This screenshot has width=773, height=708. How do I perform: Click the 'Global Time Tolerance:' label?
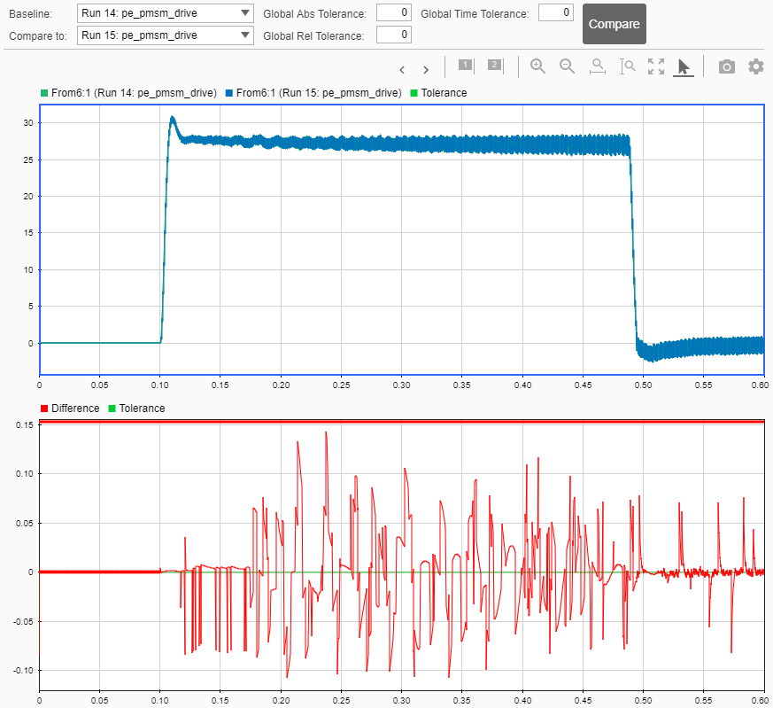pyautogui.click(x=475, y=14)
